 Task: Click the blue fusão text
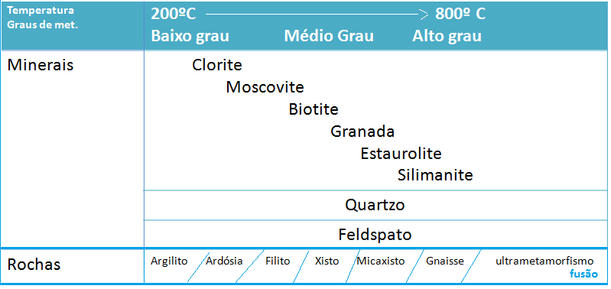coord(583,274)
